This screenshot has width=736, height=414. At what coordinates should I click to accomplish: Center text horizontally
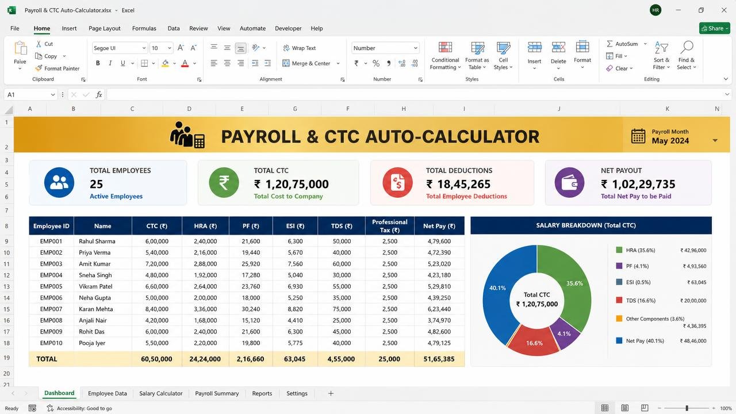227,63
